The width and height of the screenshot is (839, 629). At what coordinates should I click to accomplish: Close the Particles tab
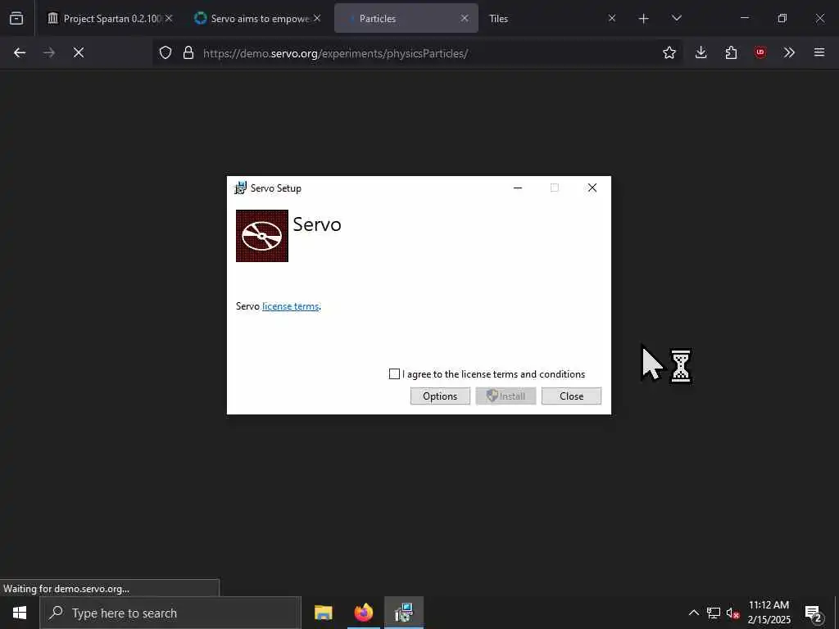pos(465,18)
